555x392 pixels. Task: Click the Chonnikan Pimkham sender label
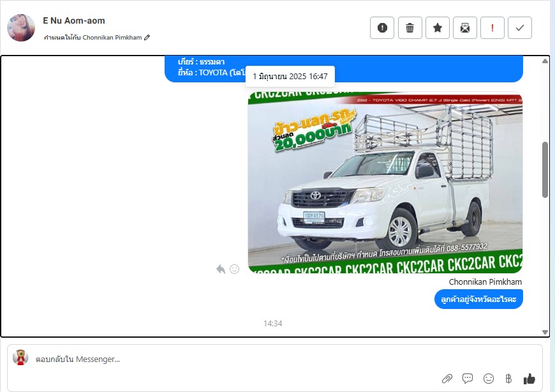pos(485,282)
